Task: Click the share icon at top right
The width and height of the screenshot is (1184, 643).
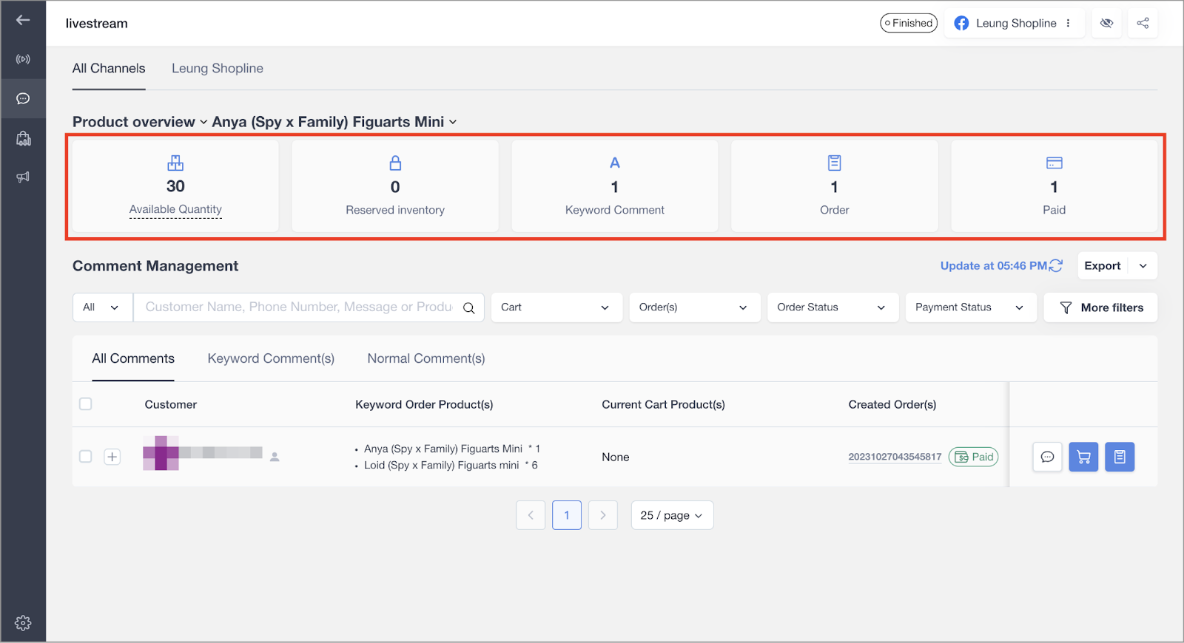Action: [x=1143, y=23]
